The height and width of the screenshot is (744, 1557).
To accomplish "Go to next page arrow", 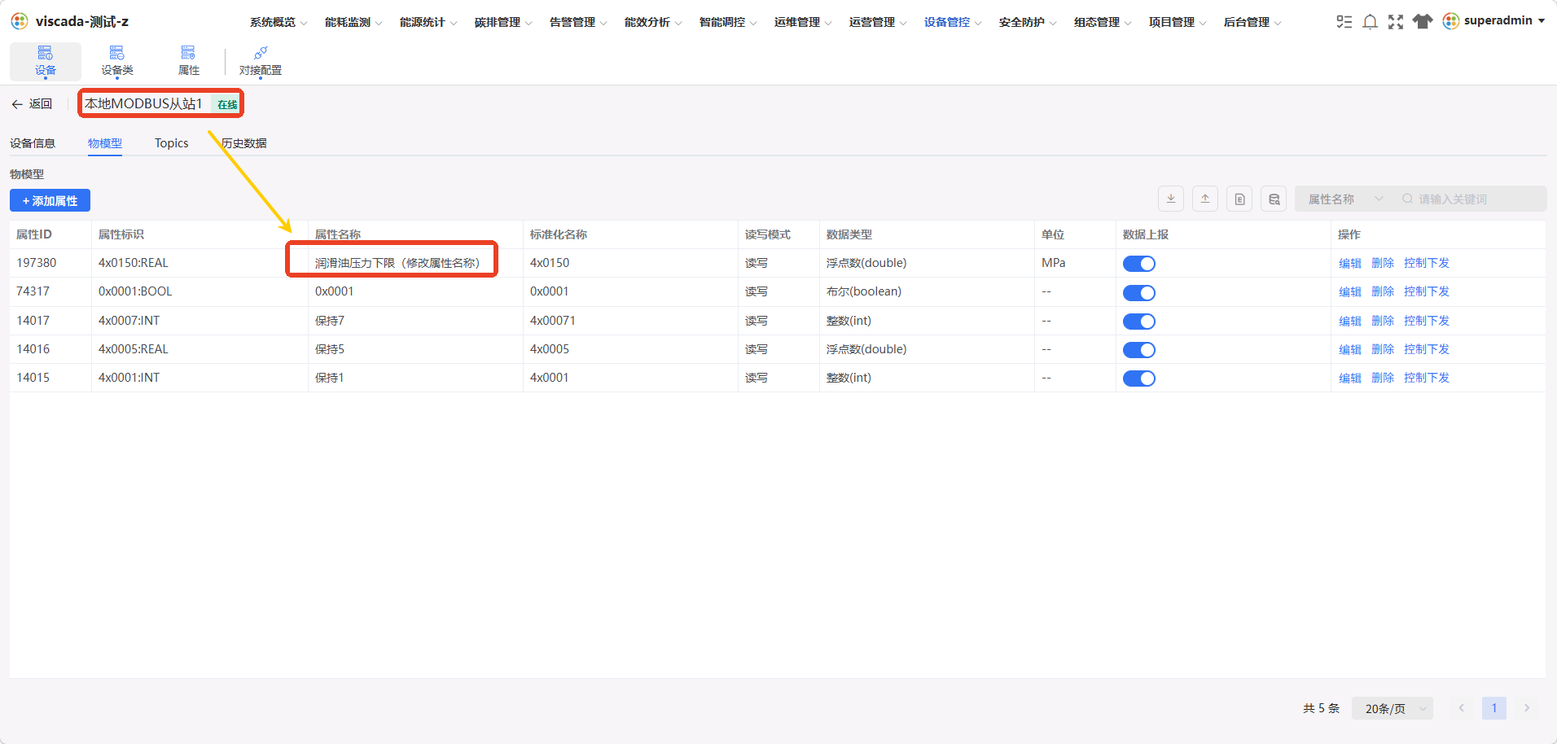I will [x=1527, y=708].
